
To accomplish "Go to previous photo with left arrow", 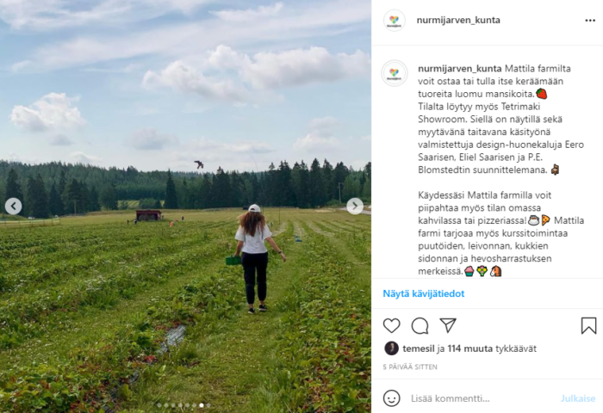I will click(14, 206).
